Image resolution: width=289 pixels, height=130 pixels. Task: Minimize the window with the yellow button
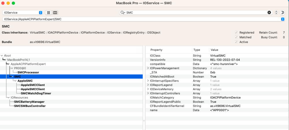[x=8, y=3]
